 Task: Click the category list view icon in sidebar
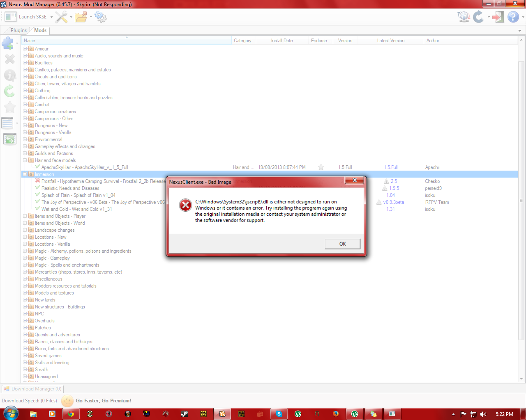8,123
